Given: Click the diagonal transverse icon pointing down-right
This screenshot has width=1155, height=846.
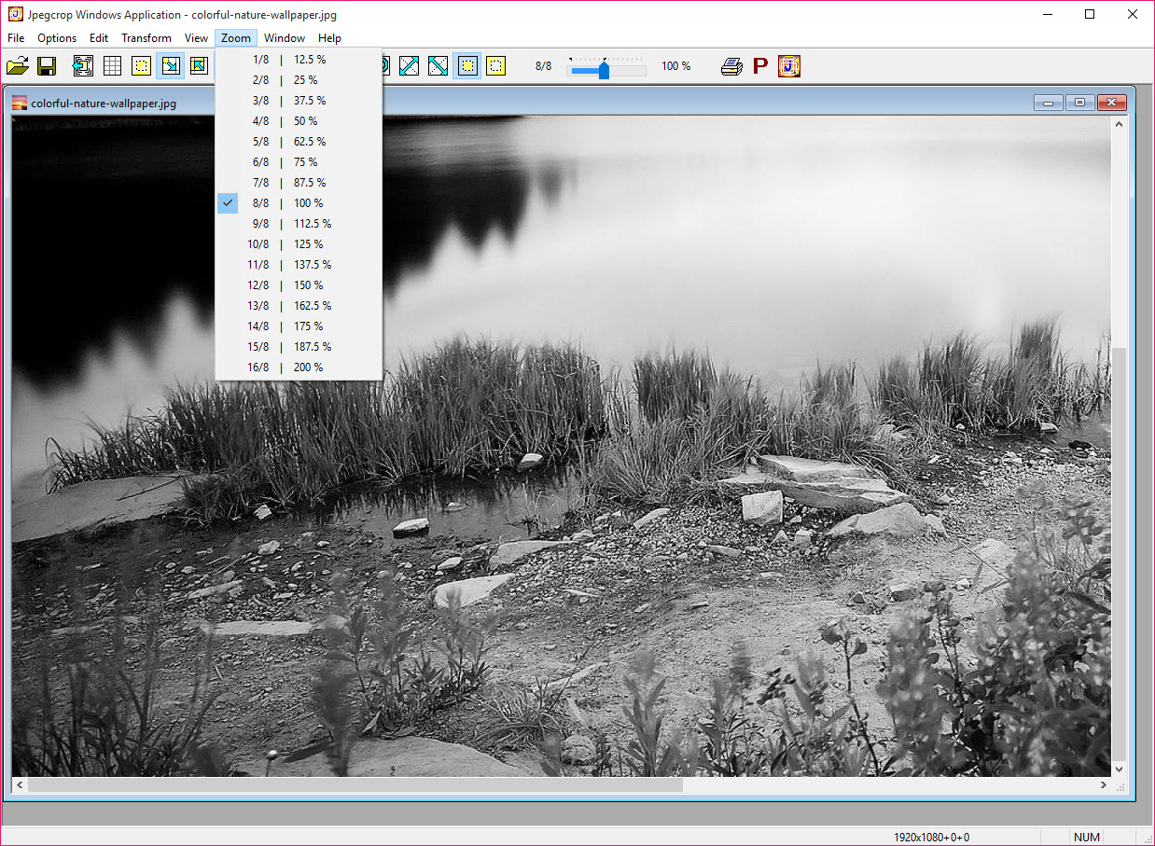Looking at the screenshot, I should [x=438, y=66].
